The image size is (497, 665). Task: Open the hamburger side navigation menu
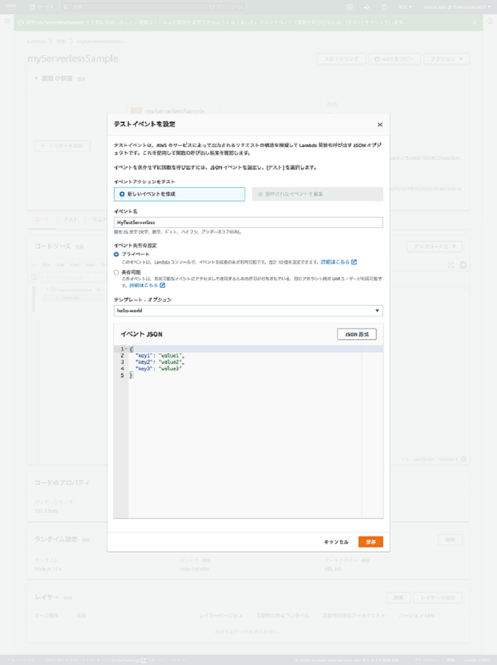(x=6, y=21)
